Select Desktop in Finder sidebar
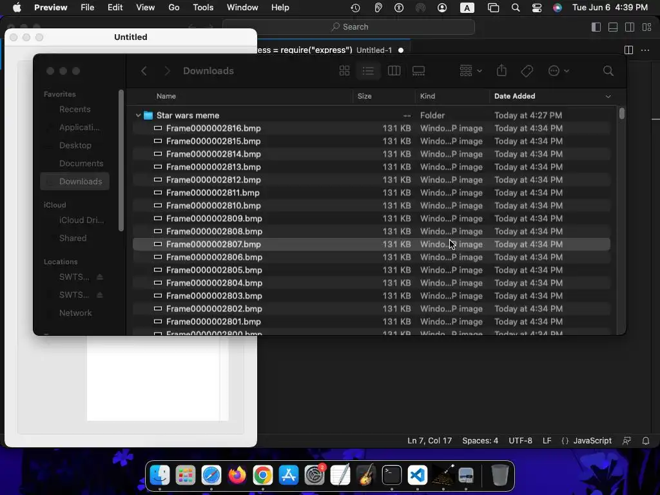 click(75, 145)
